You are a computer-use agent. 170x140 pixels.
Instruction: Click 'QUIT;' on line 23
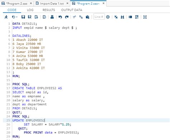tap(17, 112)
